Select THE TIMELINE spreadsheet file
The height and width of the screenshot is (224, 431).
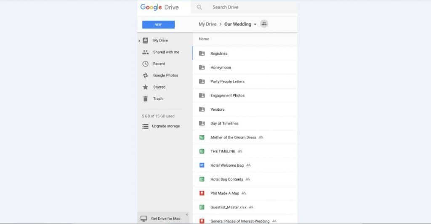click(223, 151)
